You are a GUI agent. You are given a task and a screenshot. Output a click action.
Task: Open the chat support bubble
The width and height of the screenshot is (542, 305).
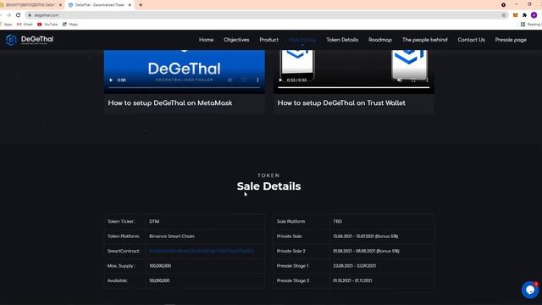click(x=530, y=290)
